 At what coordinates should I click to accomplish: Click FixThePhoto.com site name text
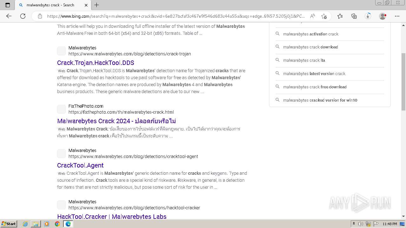click(x=86, y=106)
